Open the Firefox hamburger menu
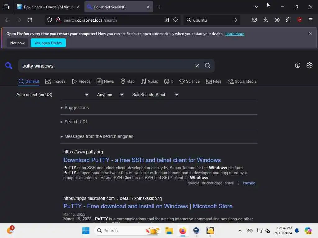This screenshot has width=318, height=238. [311, 20]
